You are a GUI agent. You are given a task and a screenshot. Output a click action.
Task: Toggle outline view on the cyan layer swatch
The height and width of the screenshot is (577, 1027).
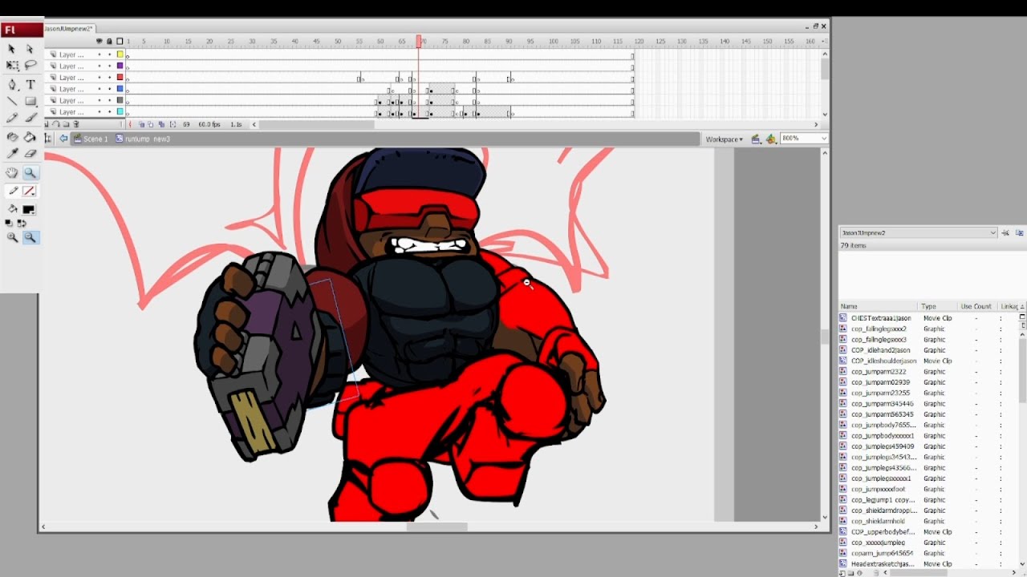pyautogui.click(x=120, y=112)
